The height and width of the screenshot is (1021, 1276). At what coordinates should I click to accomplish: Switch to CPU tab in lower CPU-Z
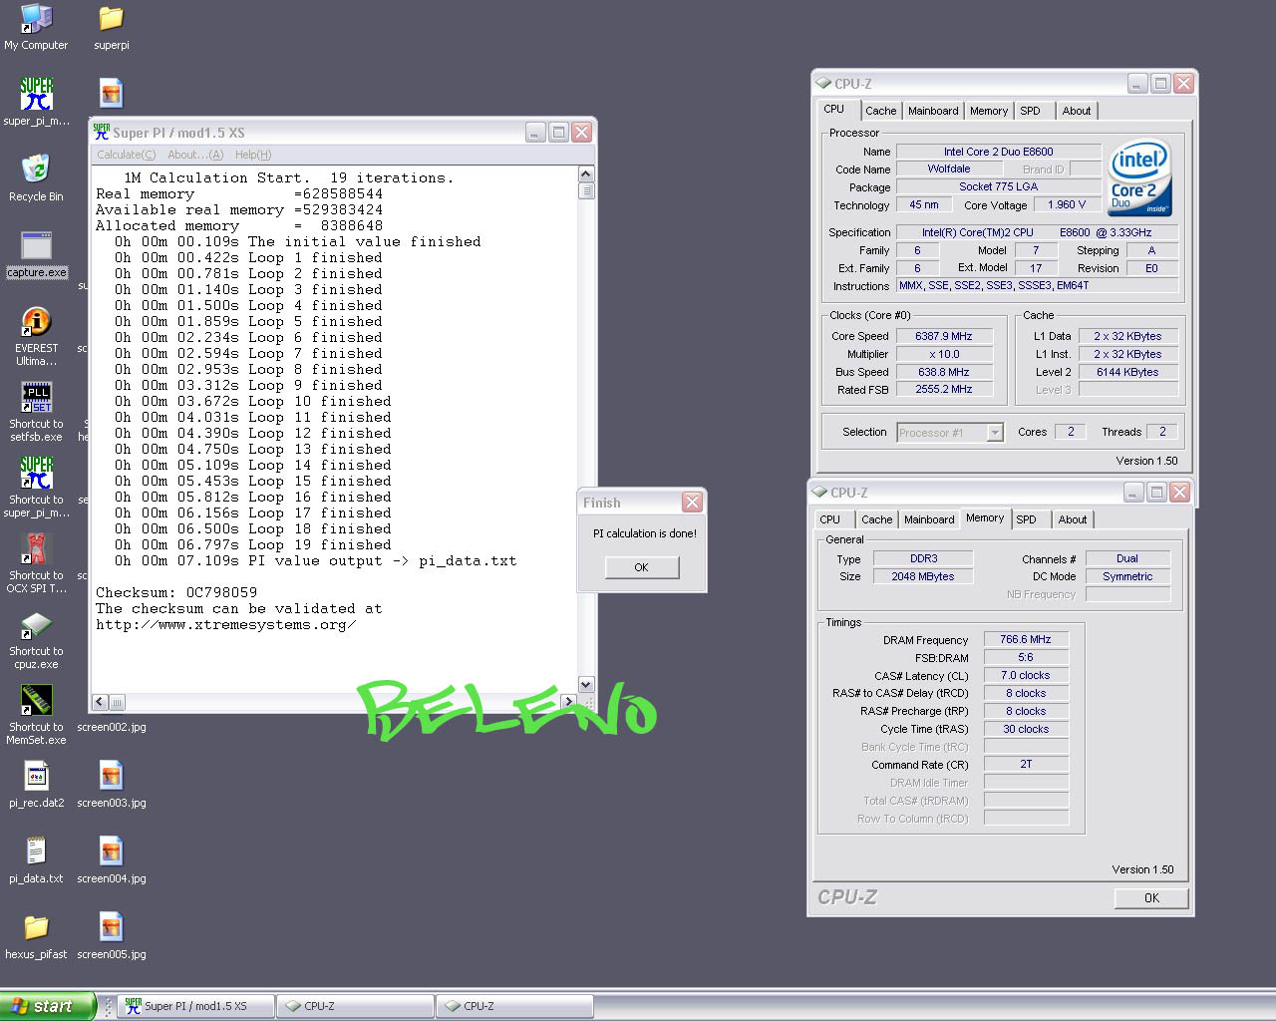[830, 519]
